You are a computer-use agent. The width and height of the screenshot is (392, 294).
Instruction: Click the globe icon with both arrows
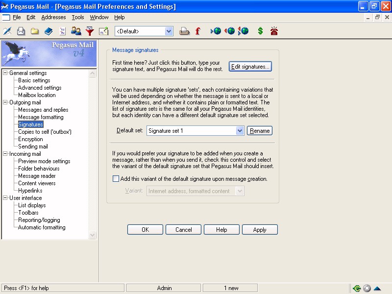(243, 31)
